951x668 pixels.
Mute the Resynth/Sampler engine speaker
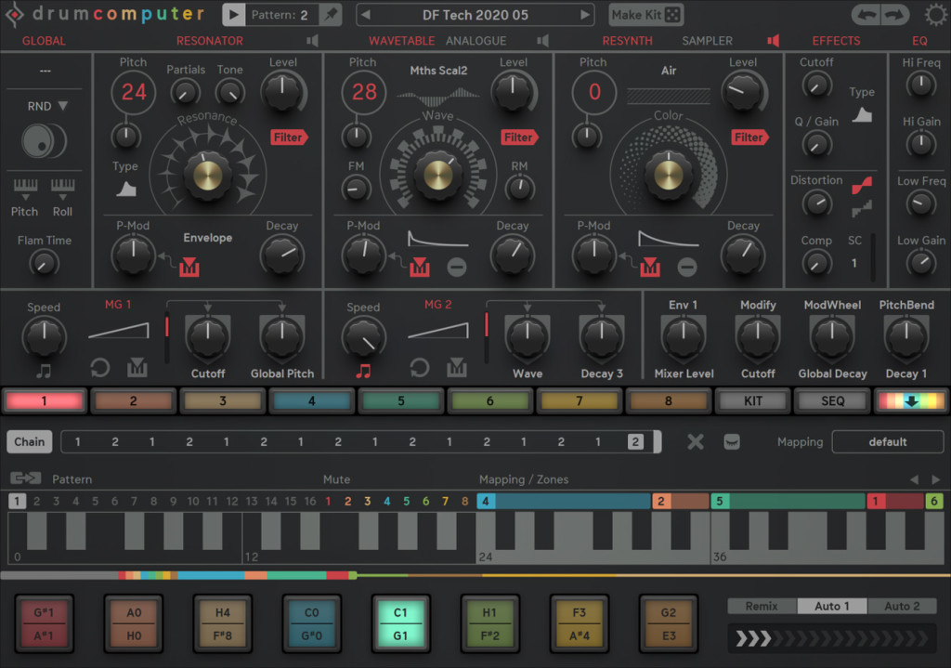[x=772, y=41]
